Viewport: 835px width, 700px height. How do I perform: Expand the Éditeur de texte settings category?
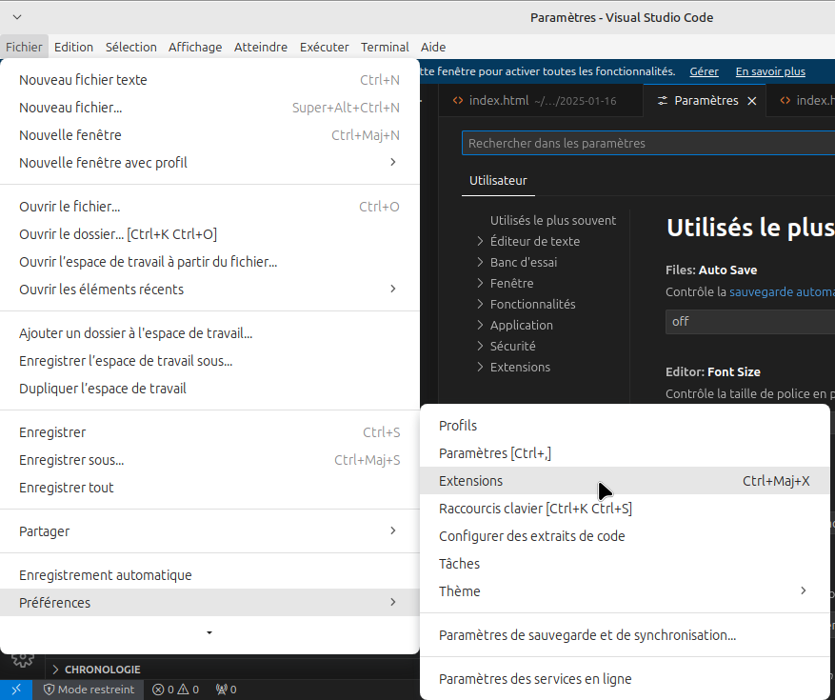[x=534, y=241]
